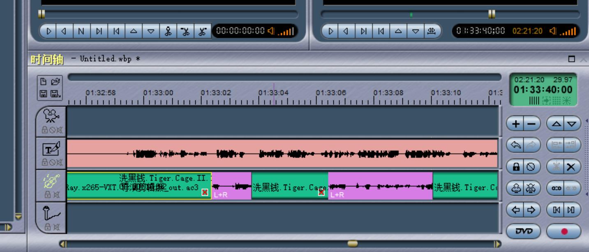Select the violin music track icon
This screenshot has width=589, height=252.
(51, 181)
